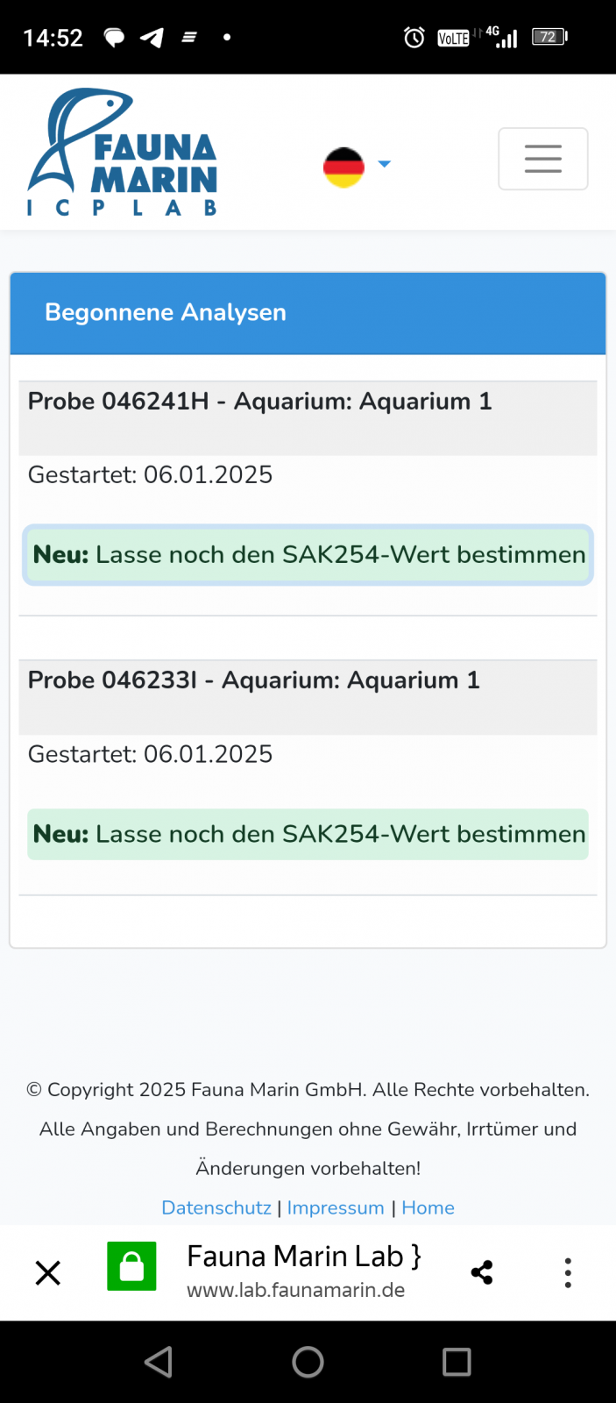Tap the www.lab.faunamarin.de address text
The height and width of the screenshot is (1403, 616).
(x=295, y=1290)
